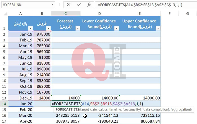
Task: Click FORECAST.ETS function name in tooltip
Action: 67,109
